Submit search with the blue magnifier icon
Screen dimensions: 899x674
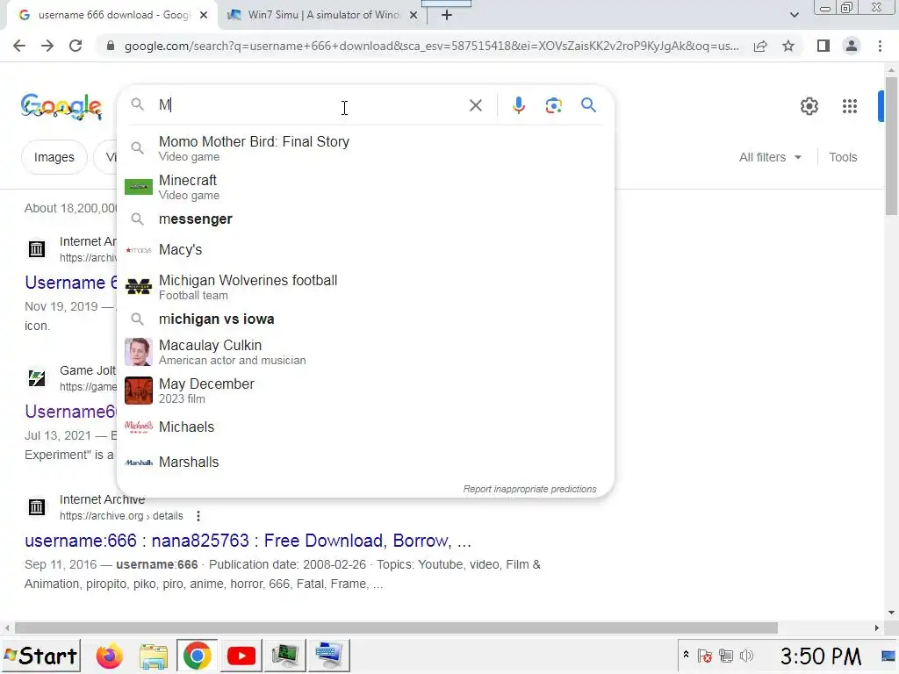tap(588, 105)
